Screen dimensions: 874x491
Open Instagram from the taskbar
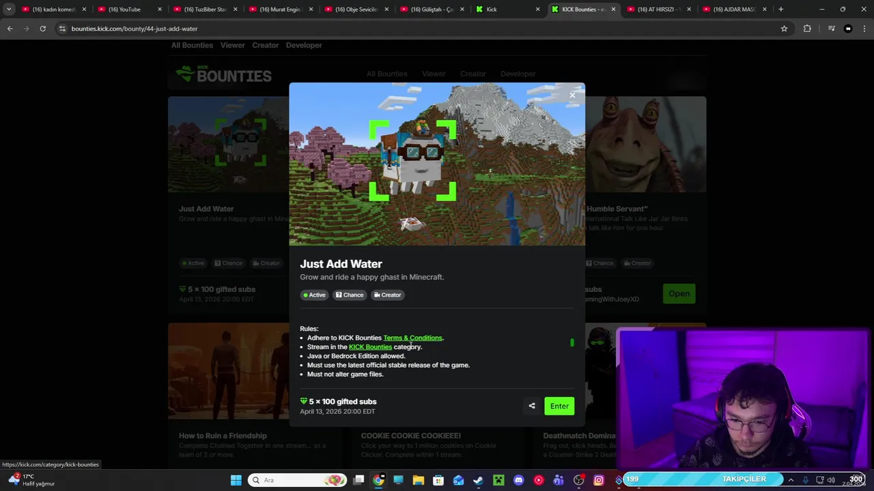pyautogui.click(x=599, y=480)
